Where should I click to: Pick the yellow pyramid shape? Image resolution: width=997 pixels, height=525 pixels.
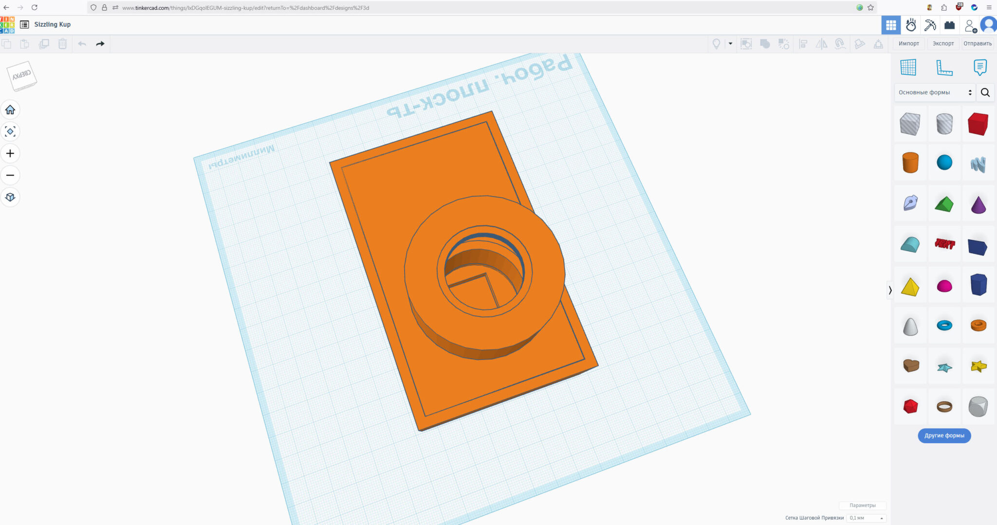(x=910, y=287)
